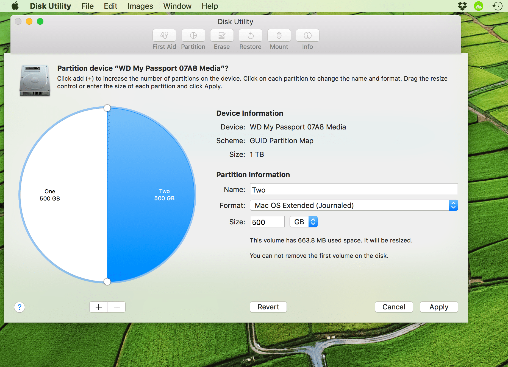Click the Revert button
Viewport: 508px width, 367px height.
tap(268, 307)
